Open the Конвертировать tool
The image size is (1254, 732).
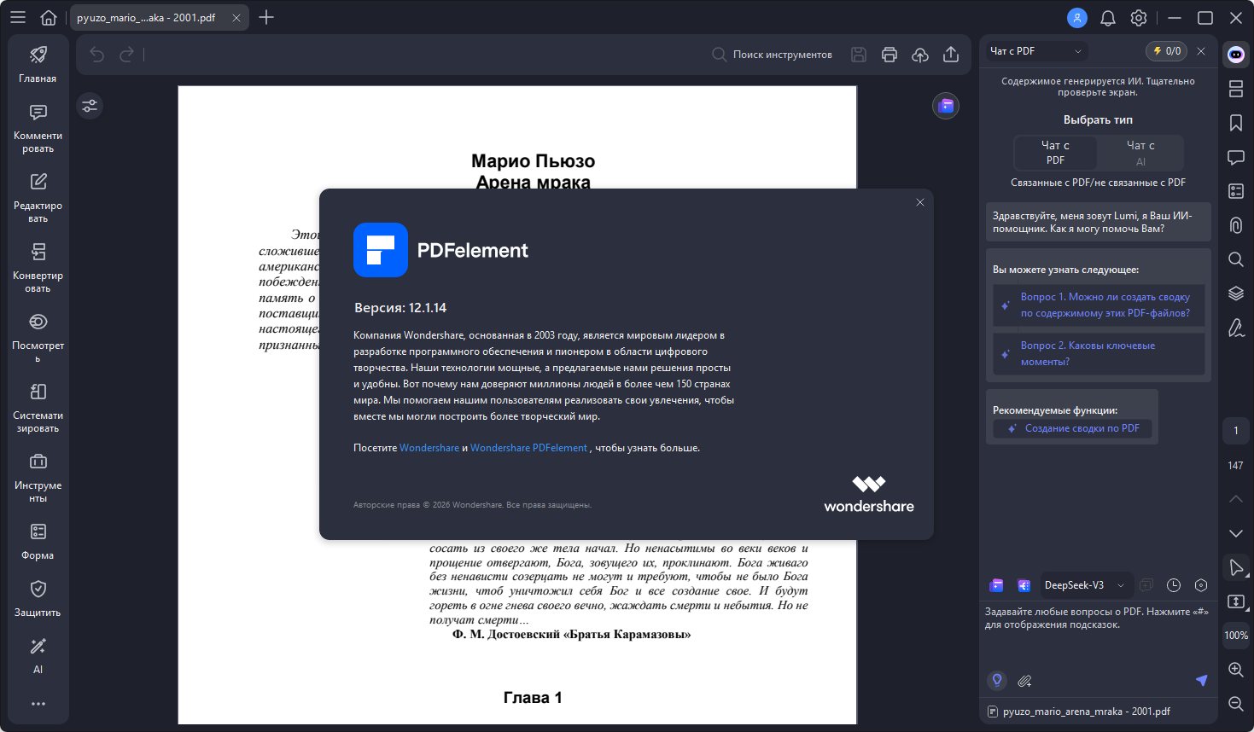point(38,268)
